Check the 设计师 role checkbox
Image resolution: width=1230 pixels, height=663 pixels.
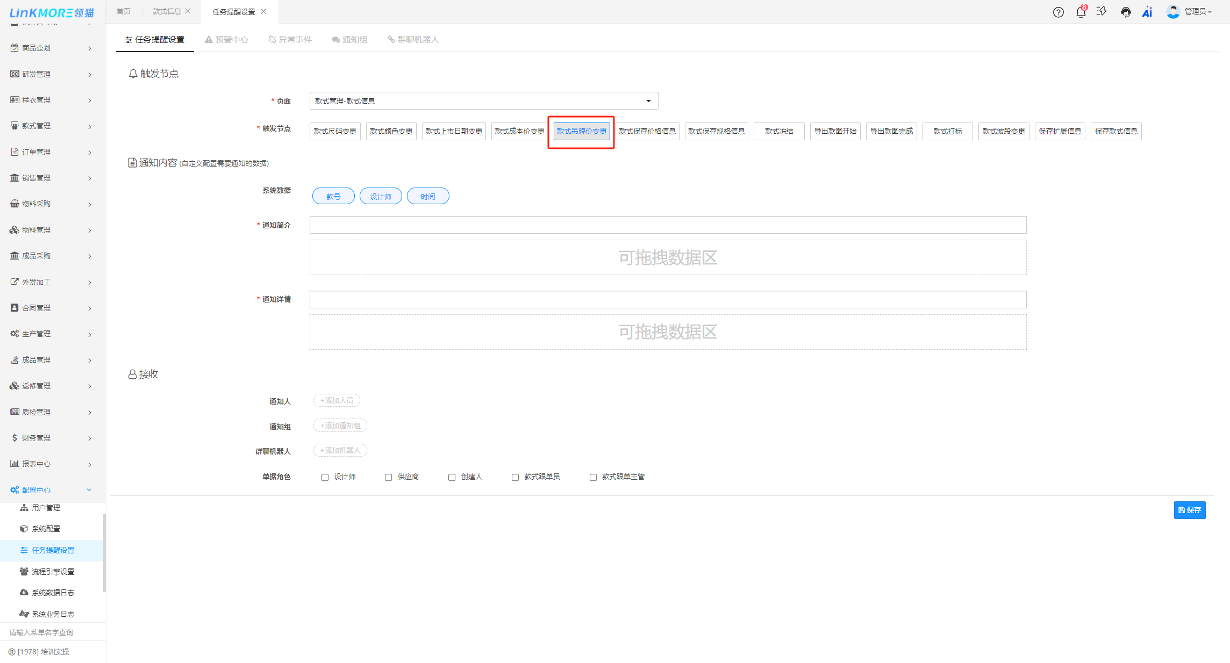pos(325,477)
